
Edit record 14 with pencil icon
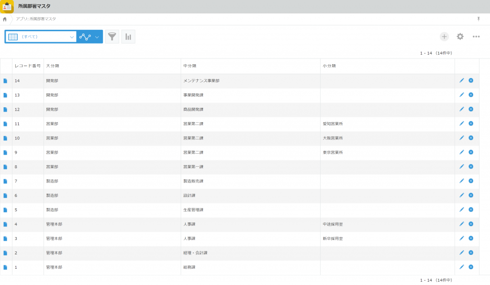coord(462,80)
